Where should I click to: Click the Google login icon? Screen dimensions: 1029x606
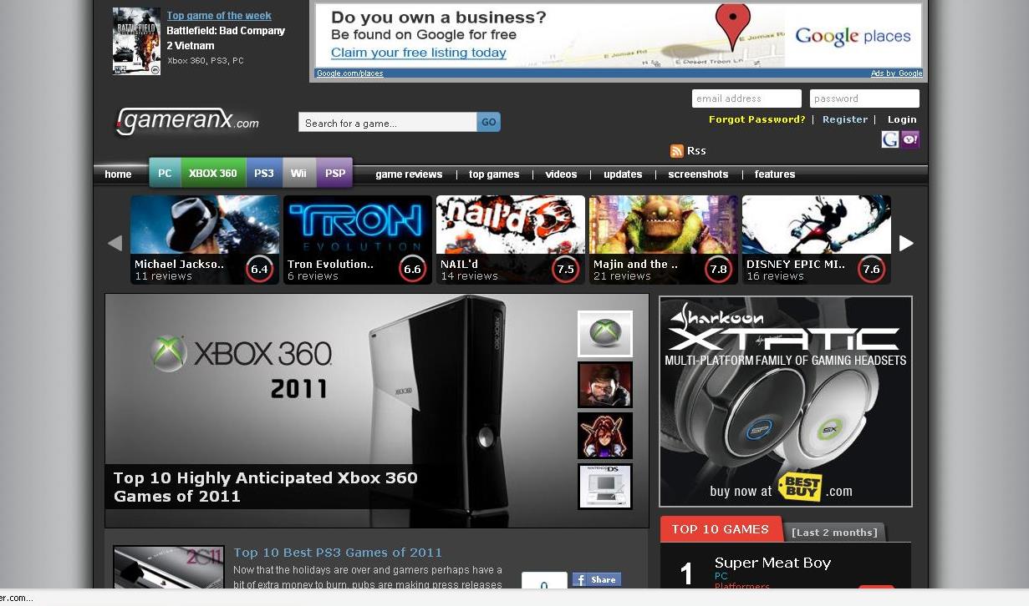(890, 139)
